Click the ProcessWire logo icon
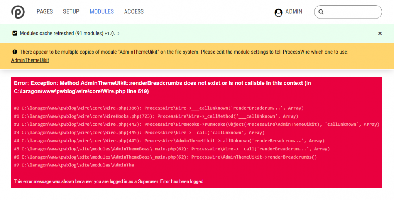Viewport: 394px width, 200px height. click(18, 12)
